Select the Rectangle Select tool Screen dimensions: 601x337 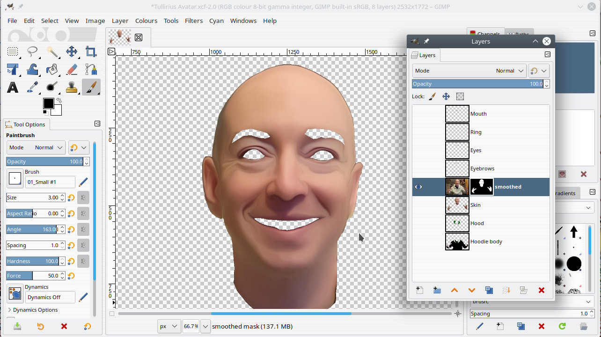13,51
